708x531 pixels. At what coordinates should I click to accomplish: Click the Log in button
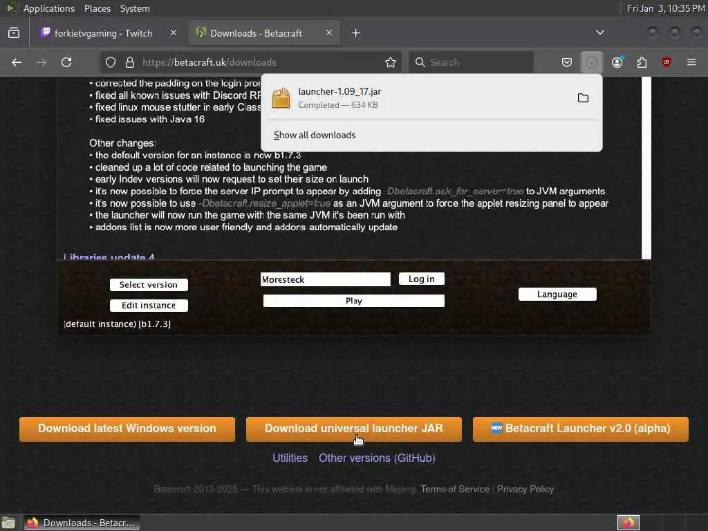click(421, 279)
